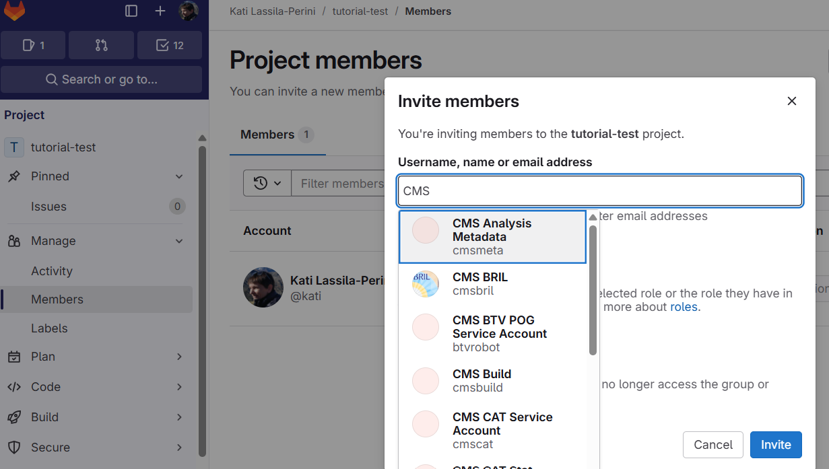This screenshot has width=829, height=469.
Task: Collapse the Manage section
Action: pyautogui.click(x=179, y=241)
